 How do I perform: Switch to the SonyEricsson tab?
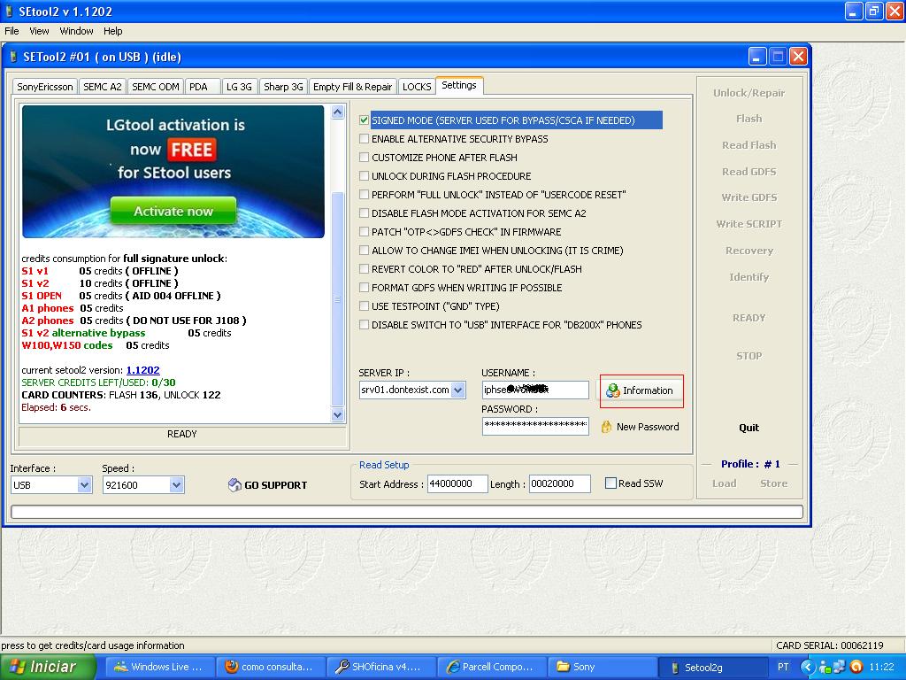(45, 87)
